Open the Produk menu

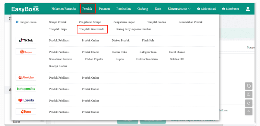point(87,9)
